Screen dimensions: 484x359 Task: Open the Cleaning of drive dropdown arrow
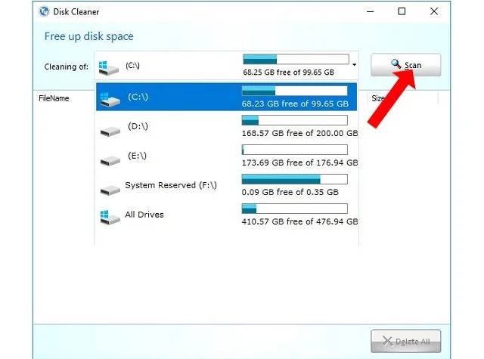[x=355, y=65]
